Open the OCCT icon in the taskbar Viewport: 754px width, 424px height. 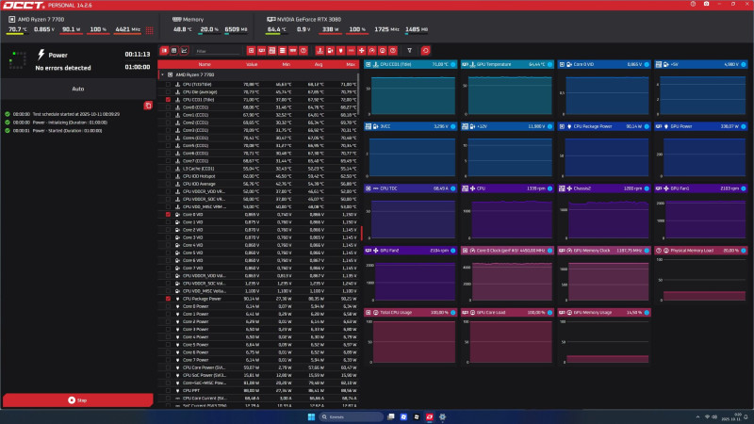430,416
